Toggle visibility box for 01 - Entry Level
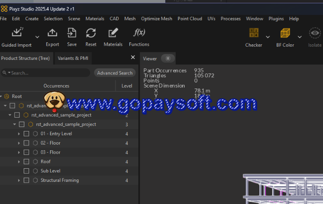This screenshot has width=323, height=204. (x=26, y=134)
